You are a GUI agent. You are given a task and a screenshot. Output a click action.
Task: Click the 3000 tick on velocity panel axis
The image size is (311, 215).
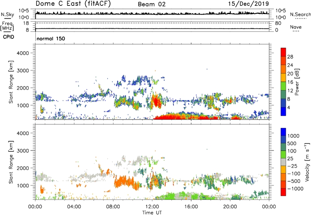[x=23, y=151]
